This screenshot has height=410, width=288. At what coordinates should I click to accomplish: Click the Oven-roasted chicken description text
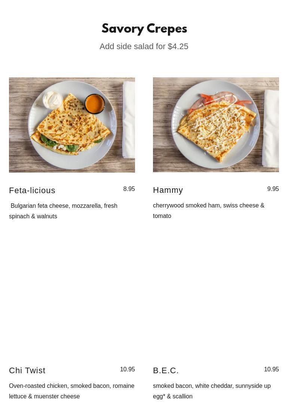tap(72, 391)
